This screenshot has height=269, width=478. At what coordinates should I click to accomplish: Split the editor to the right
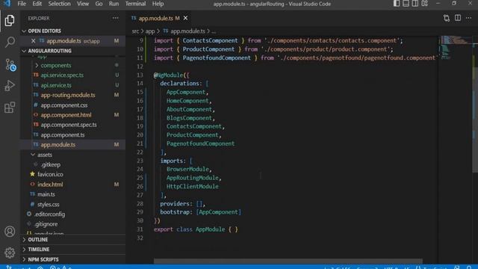[458, 18]
